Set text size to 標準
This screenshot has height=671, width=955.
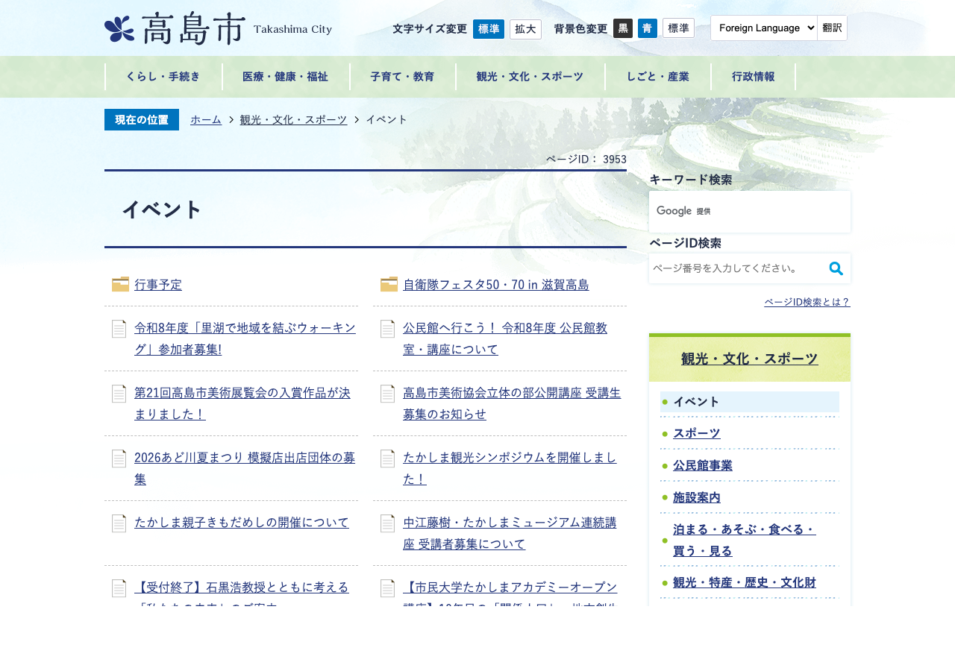click(489, 29)
